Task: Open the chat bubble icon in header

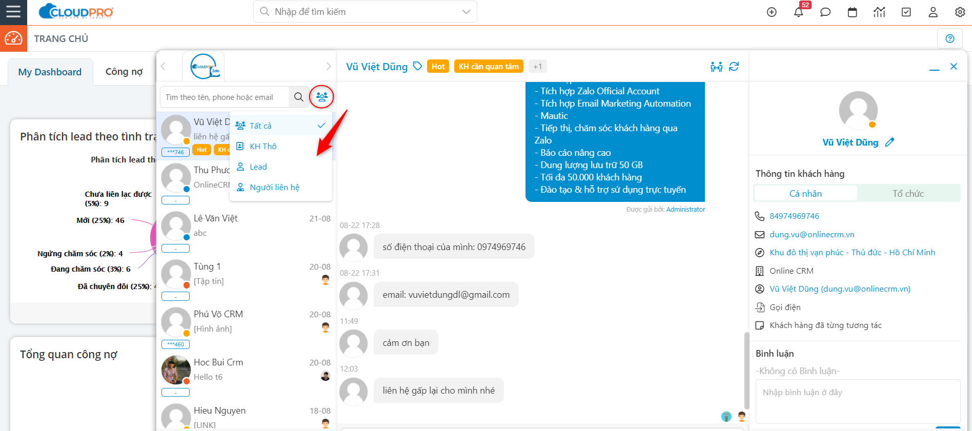Action: tap(825, 12)
